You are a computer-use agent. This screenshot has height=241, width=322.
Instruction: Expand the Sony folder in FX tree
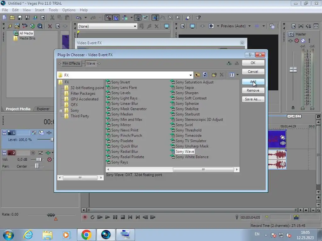click(61, 111)
